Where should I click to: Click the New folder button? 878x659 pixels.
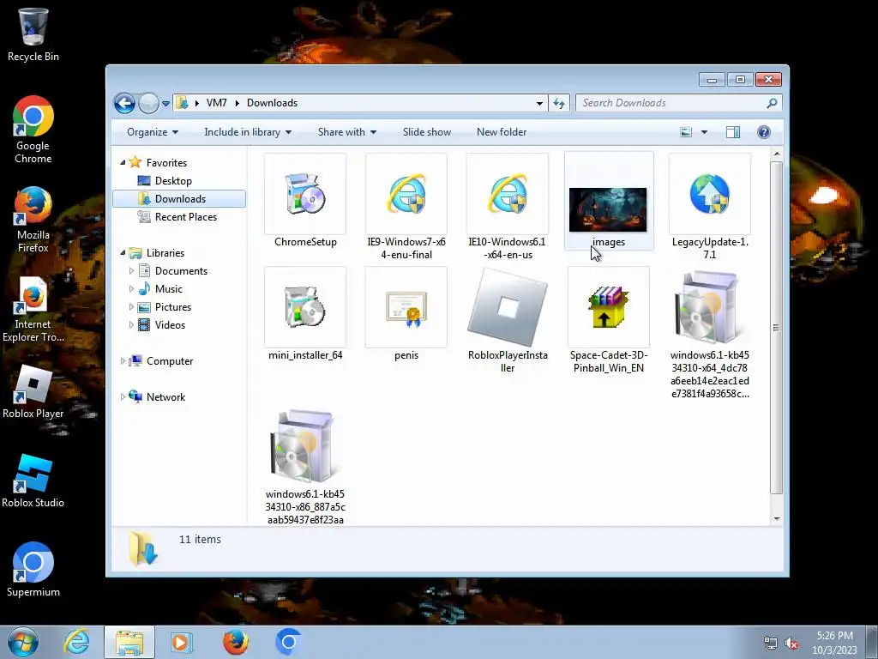coord(502,132)
